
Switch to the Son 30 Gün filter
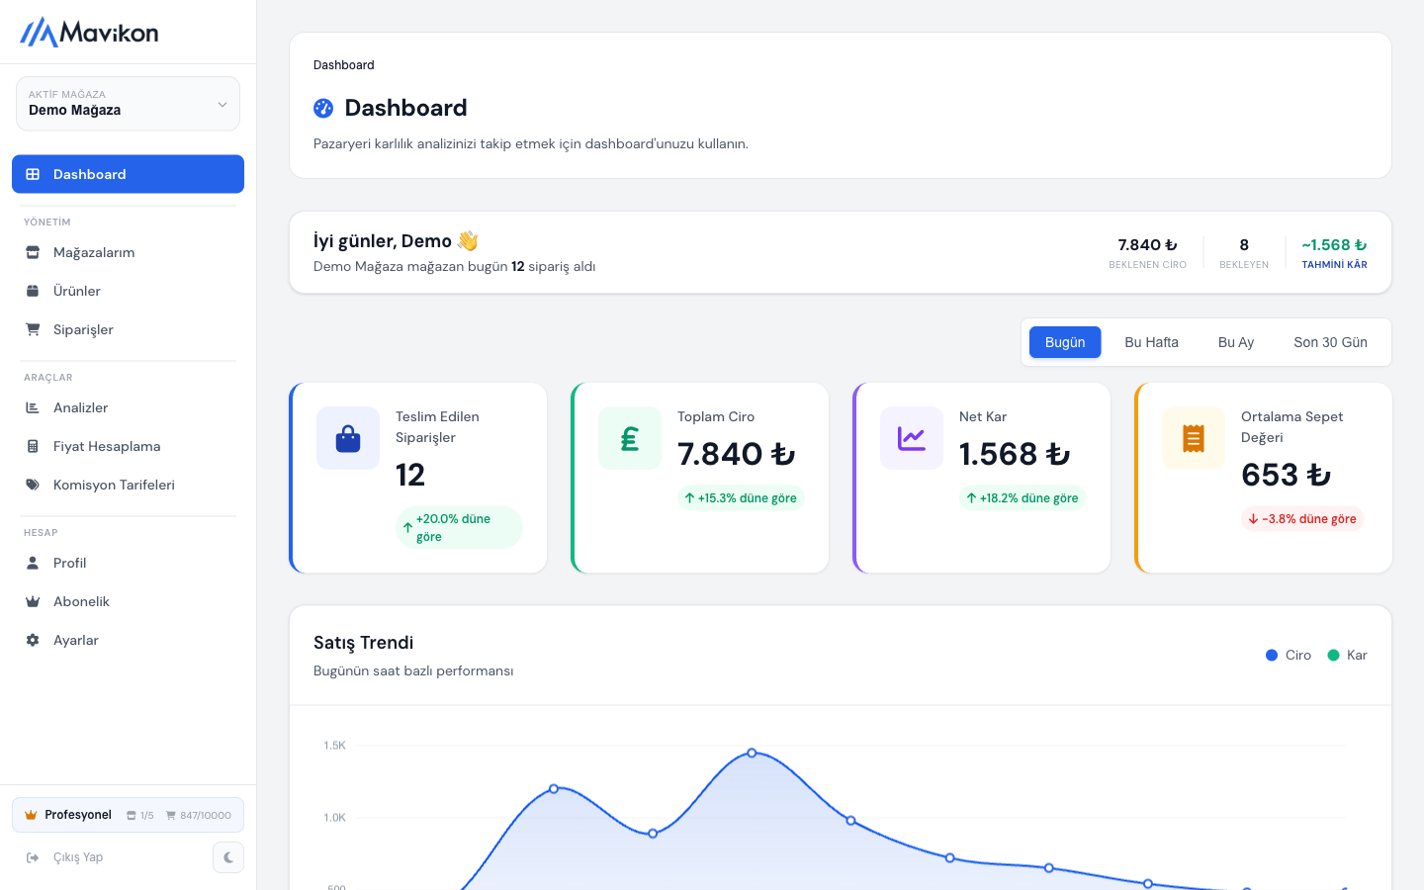[1330, 342]
